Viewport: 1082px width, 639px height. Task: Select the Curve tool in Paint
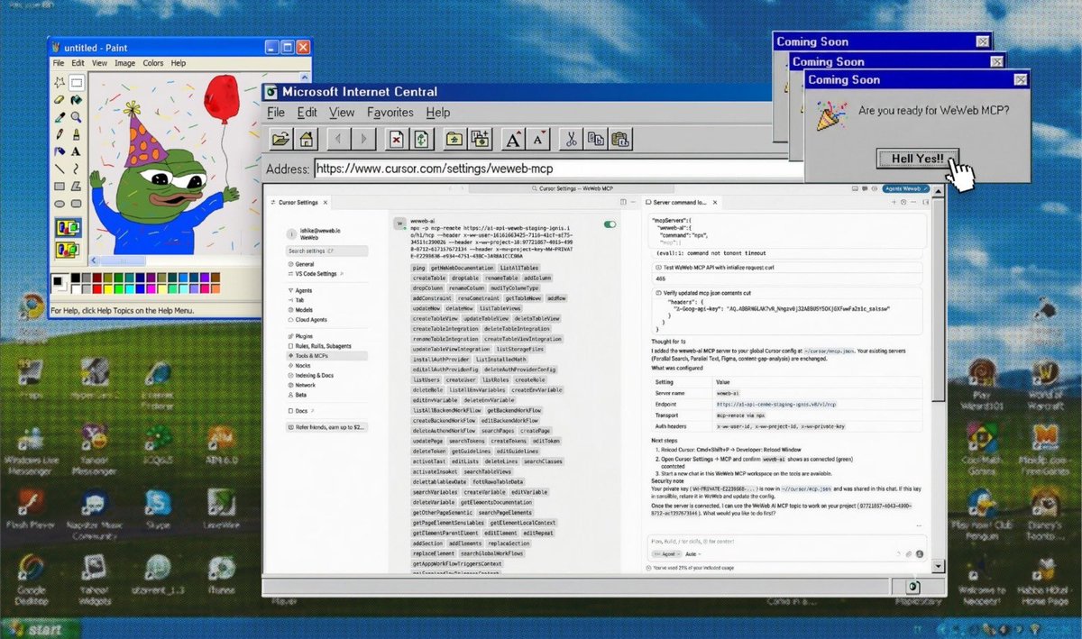[x=77, y=169]
